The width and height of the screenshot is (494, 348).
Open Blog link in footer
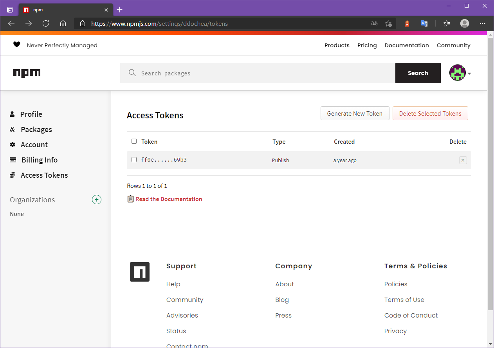[x=282, y=300]
